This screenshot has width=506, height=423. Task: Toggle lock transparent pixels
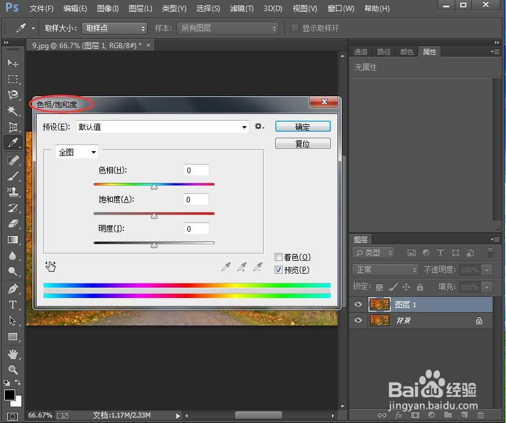pyautogui.click(x=380, y=286)
